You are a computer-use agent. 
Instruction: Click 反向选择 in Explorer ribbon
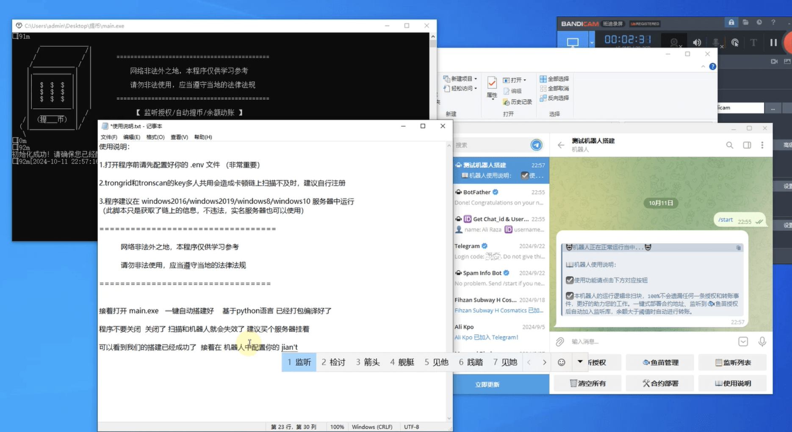click(554, 98)
